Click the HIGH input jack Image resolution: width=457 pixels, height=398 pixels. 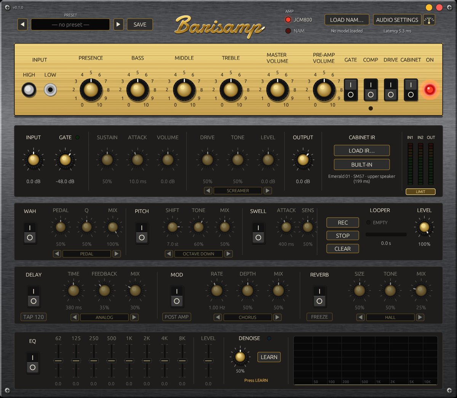coord(29,90)
